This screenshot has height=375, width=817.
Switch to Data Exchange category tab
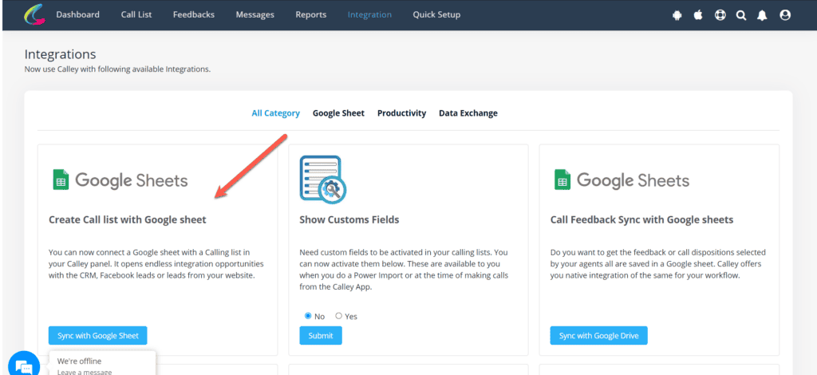pyautogui.click(x=468, y=113)
